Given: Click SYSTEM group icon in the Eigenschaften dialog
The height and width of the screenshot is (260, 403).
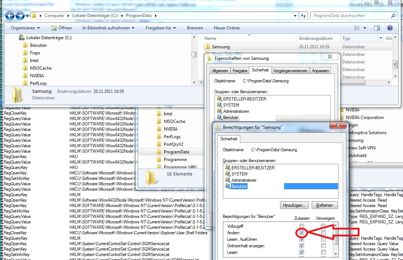Looking at the screenshot, I should [219, 105].
